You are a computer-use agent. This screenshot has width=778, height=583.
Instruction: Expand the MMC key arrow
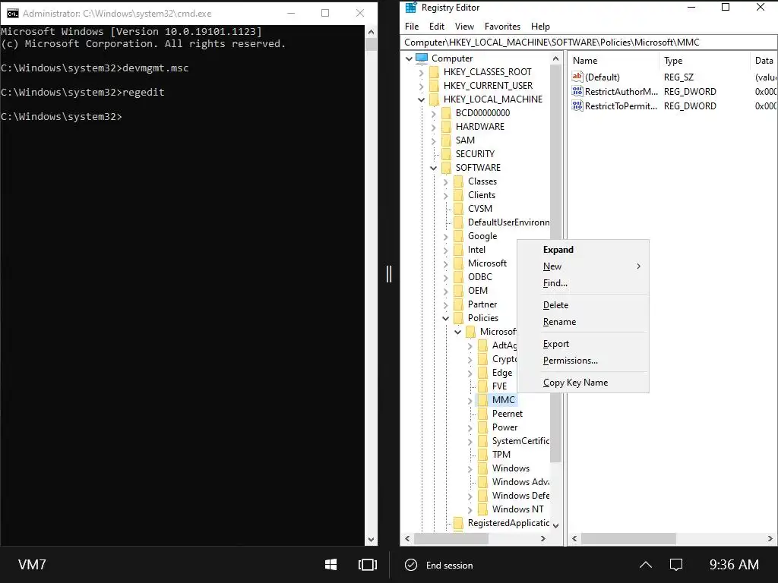coord(470,400)
